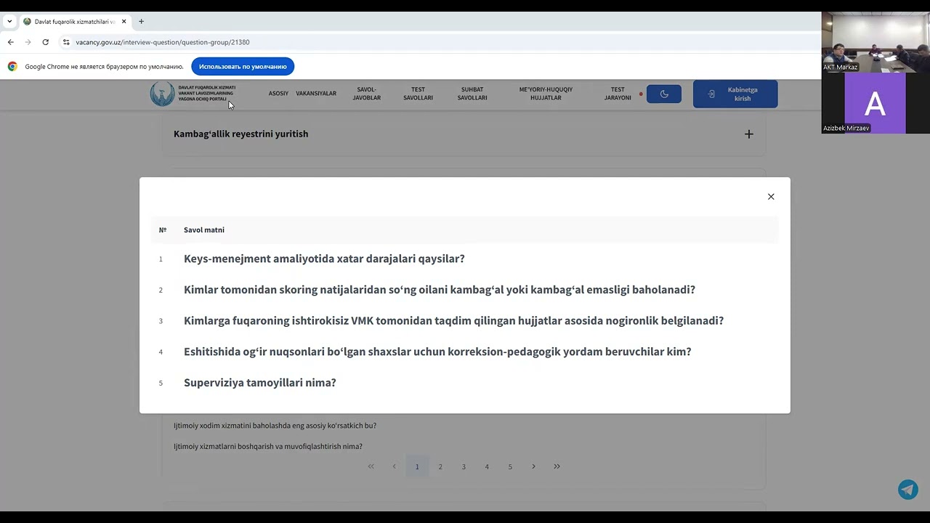Click question 4 about korreksion-pedagogik yordam
Image resolution: width=930 pixels, height=523 pixels.
tap(437, 352)
